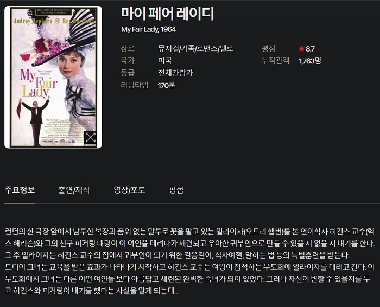Click the rating grade 전체관람가
380x307 pixels.
tap(175, 73)
